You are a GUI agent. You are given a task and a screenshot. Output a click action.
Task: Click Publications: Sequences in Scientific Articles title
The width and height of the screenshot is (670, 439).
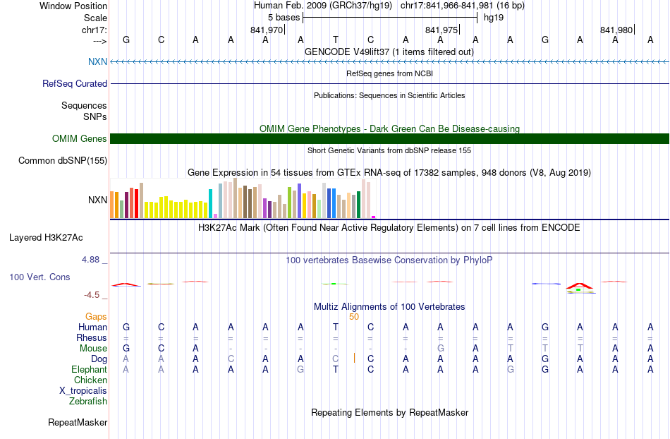[389, 95]
